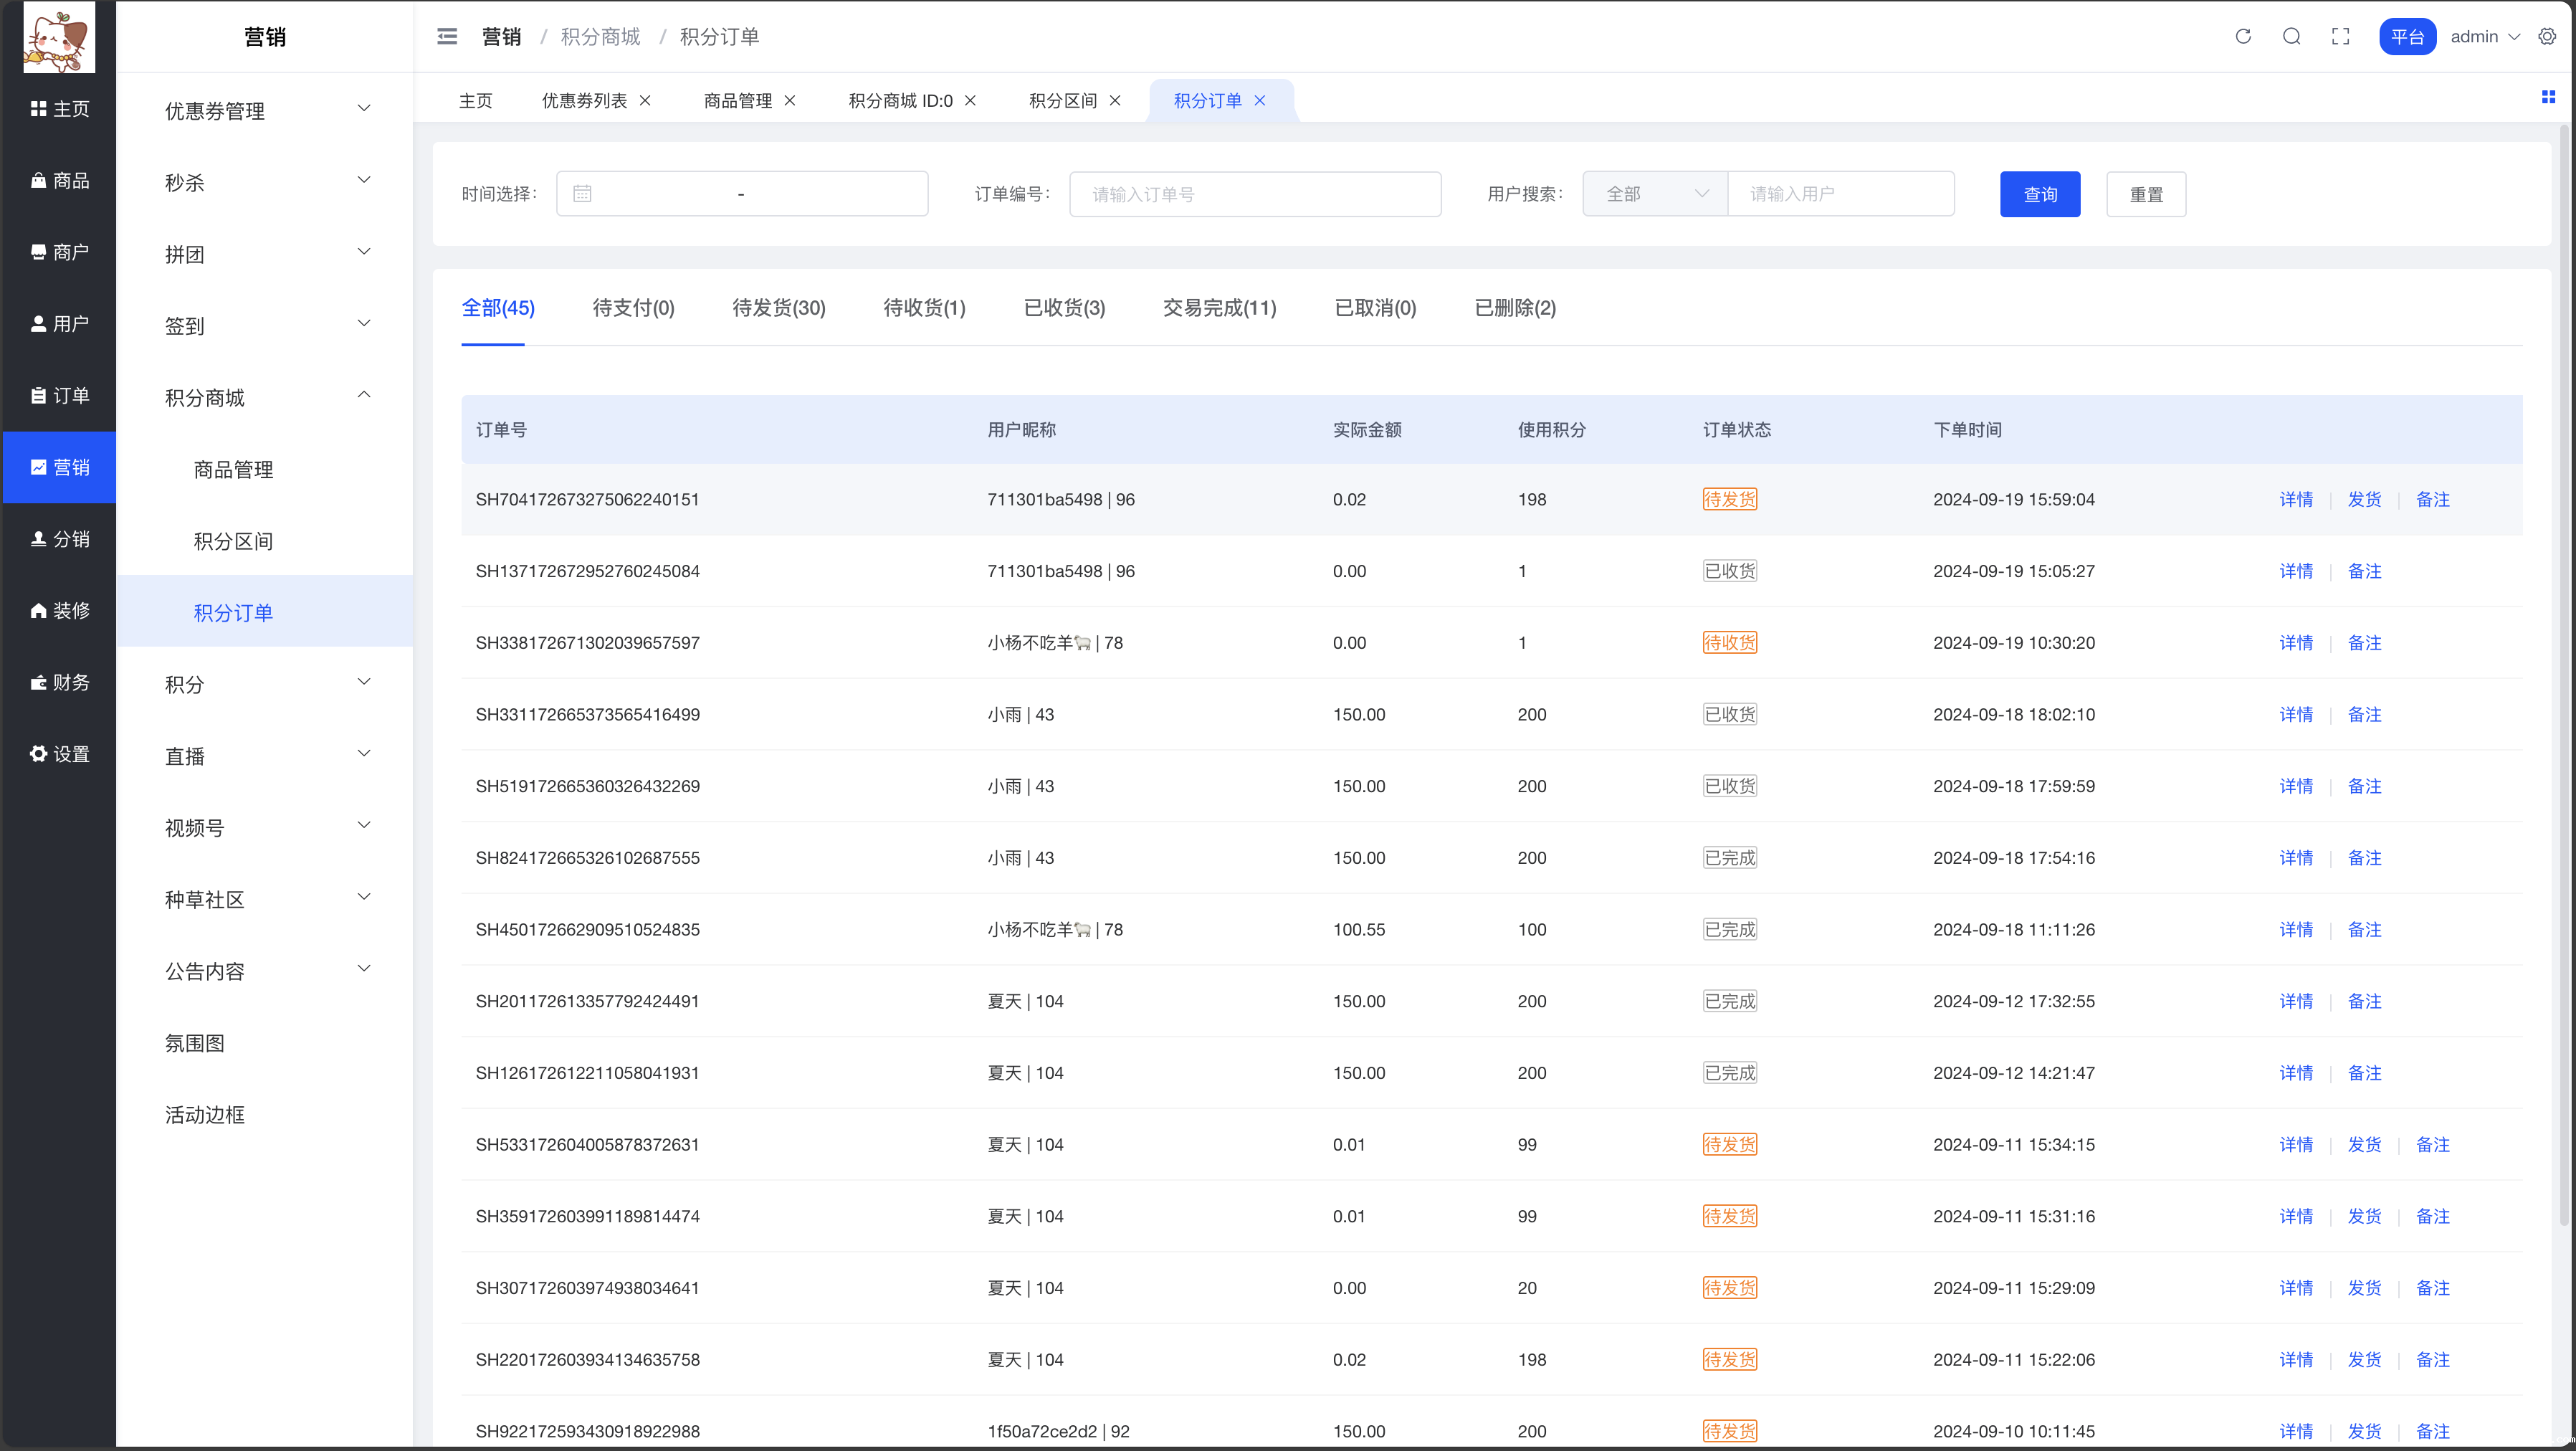Collapse sidebar with the hamburger menu icon
Screen dimensions: 2576x1451
coord(447,37)
